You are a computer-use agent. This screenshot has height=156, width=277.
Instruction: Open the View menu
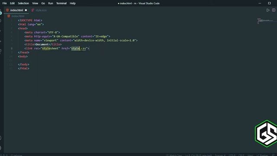pos(35,3)
